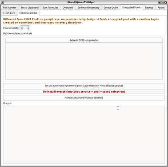168x167 pixels.
Task: Click the 'DVM templates to include' label
Action: 18,33
